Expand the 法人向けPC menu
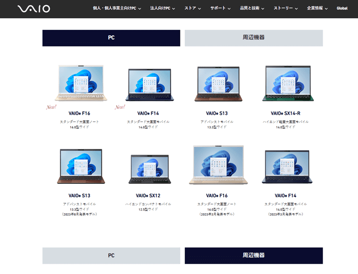 162,8
